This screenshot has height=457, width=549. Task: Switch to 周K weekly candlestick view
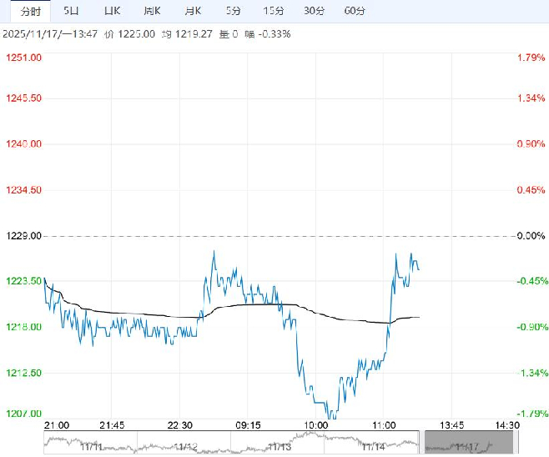[152, 11]
